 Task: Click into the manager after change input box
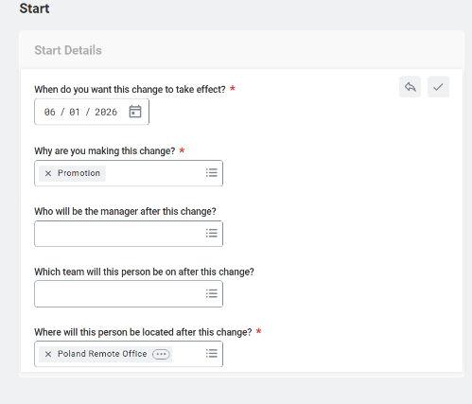click(x=120, y=234)
